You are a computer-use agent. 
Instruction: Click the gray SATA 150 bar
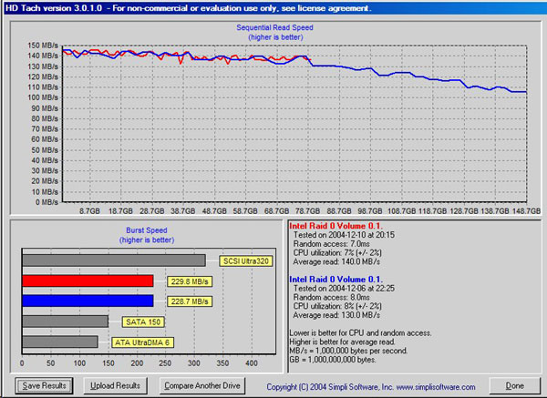(x=66, y=321)
